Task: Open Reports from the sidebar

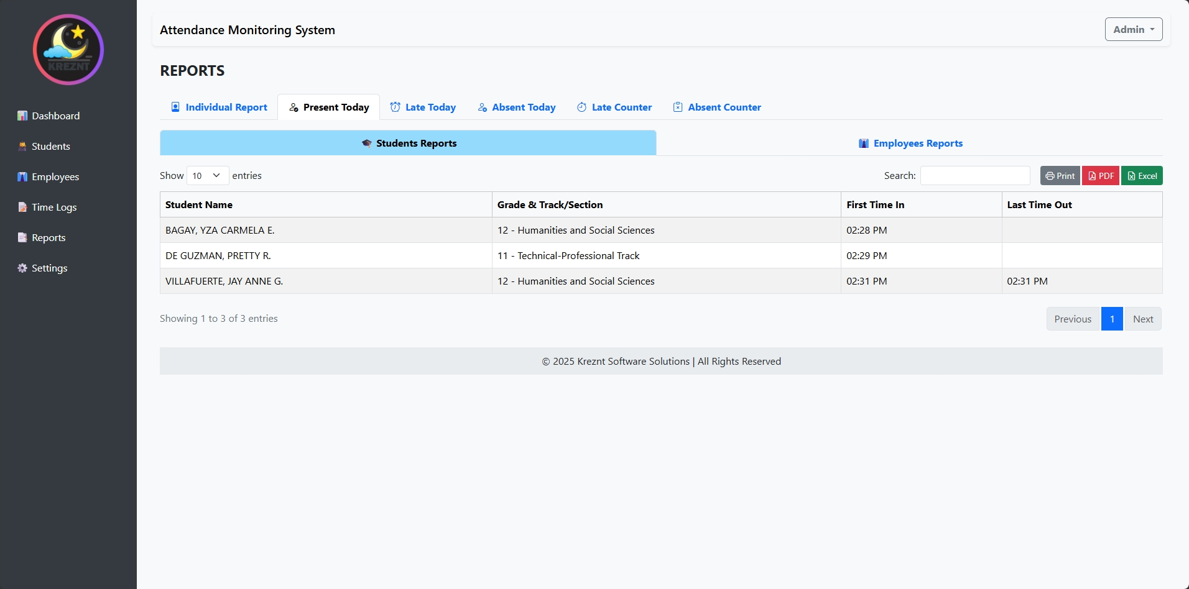Action: (49, 237)
